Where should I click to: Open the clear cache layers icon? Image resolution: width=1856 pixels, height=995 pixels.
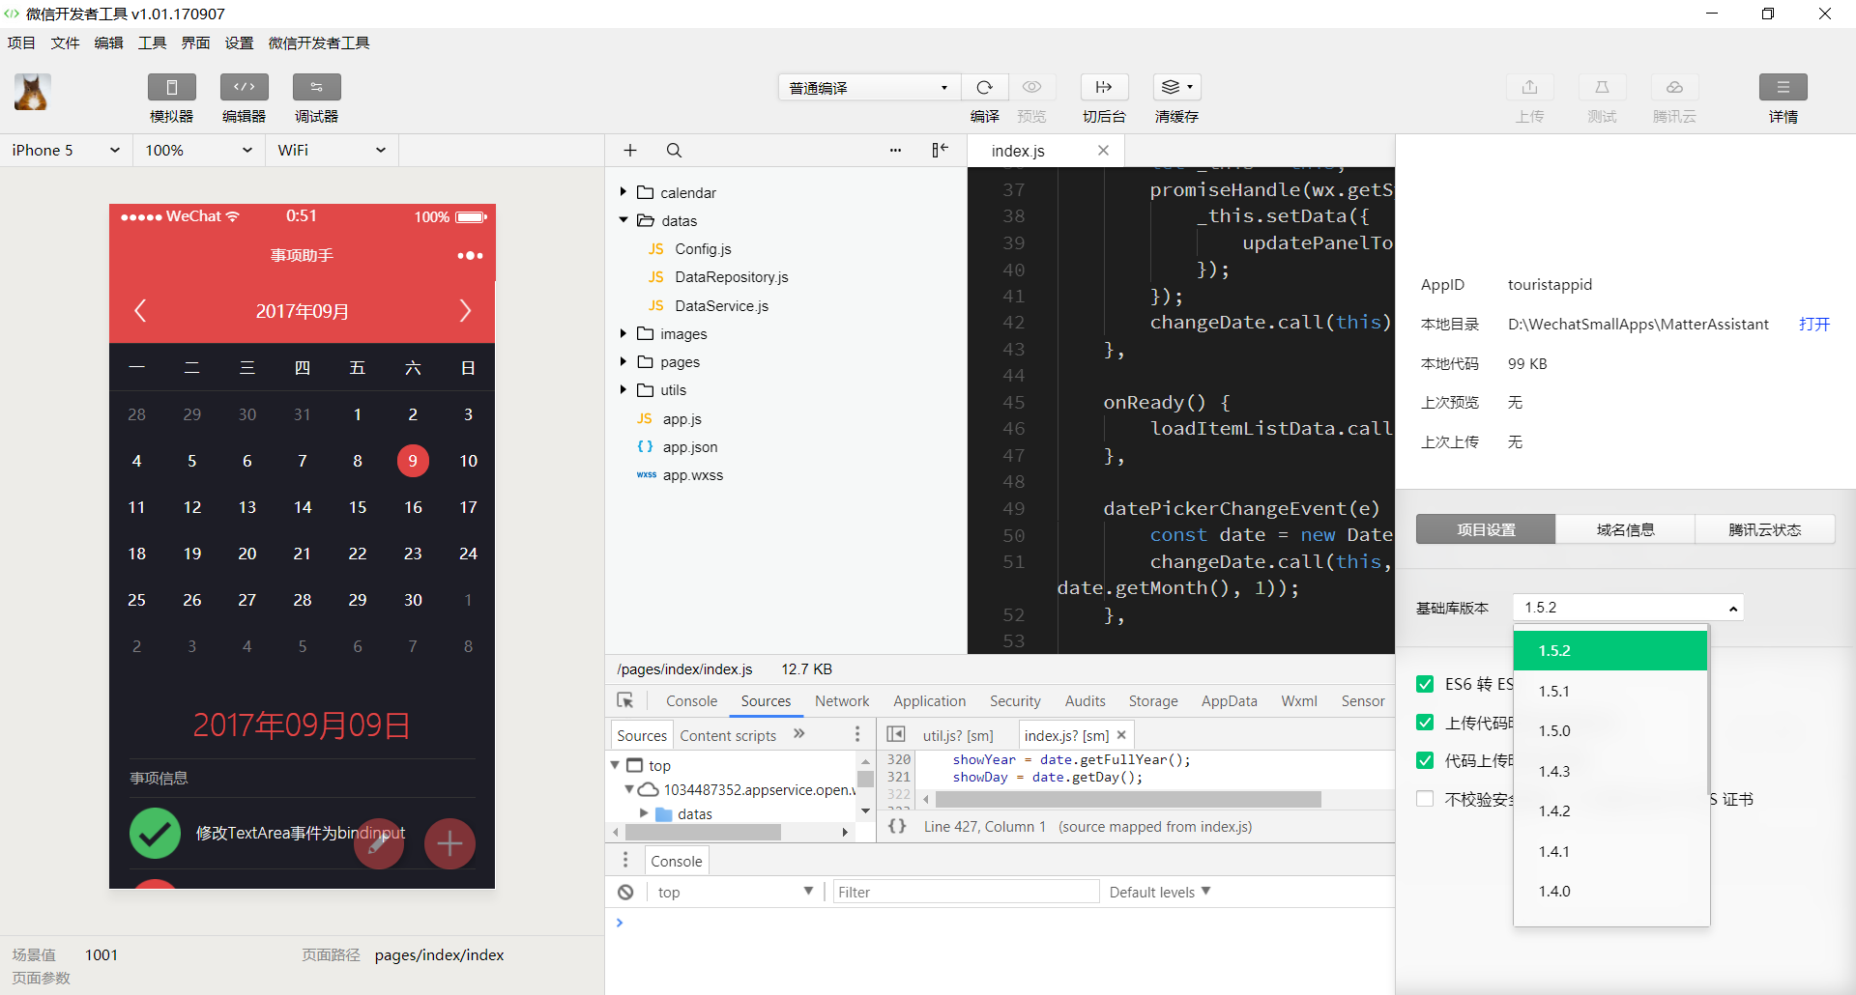click(1176, 87)
